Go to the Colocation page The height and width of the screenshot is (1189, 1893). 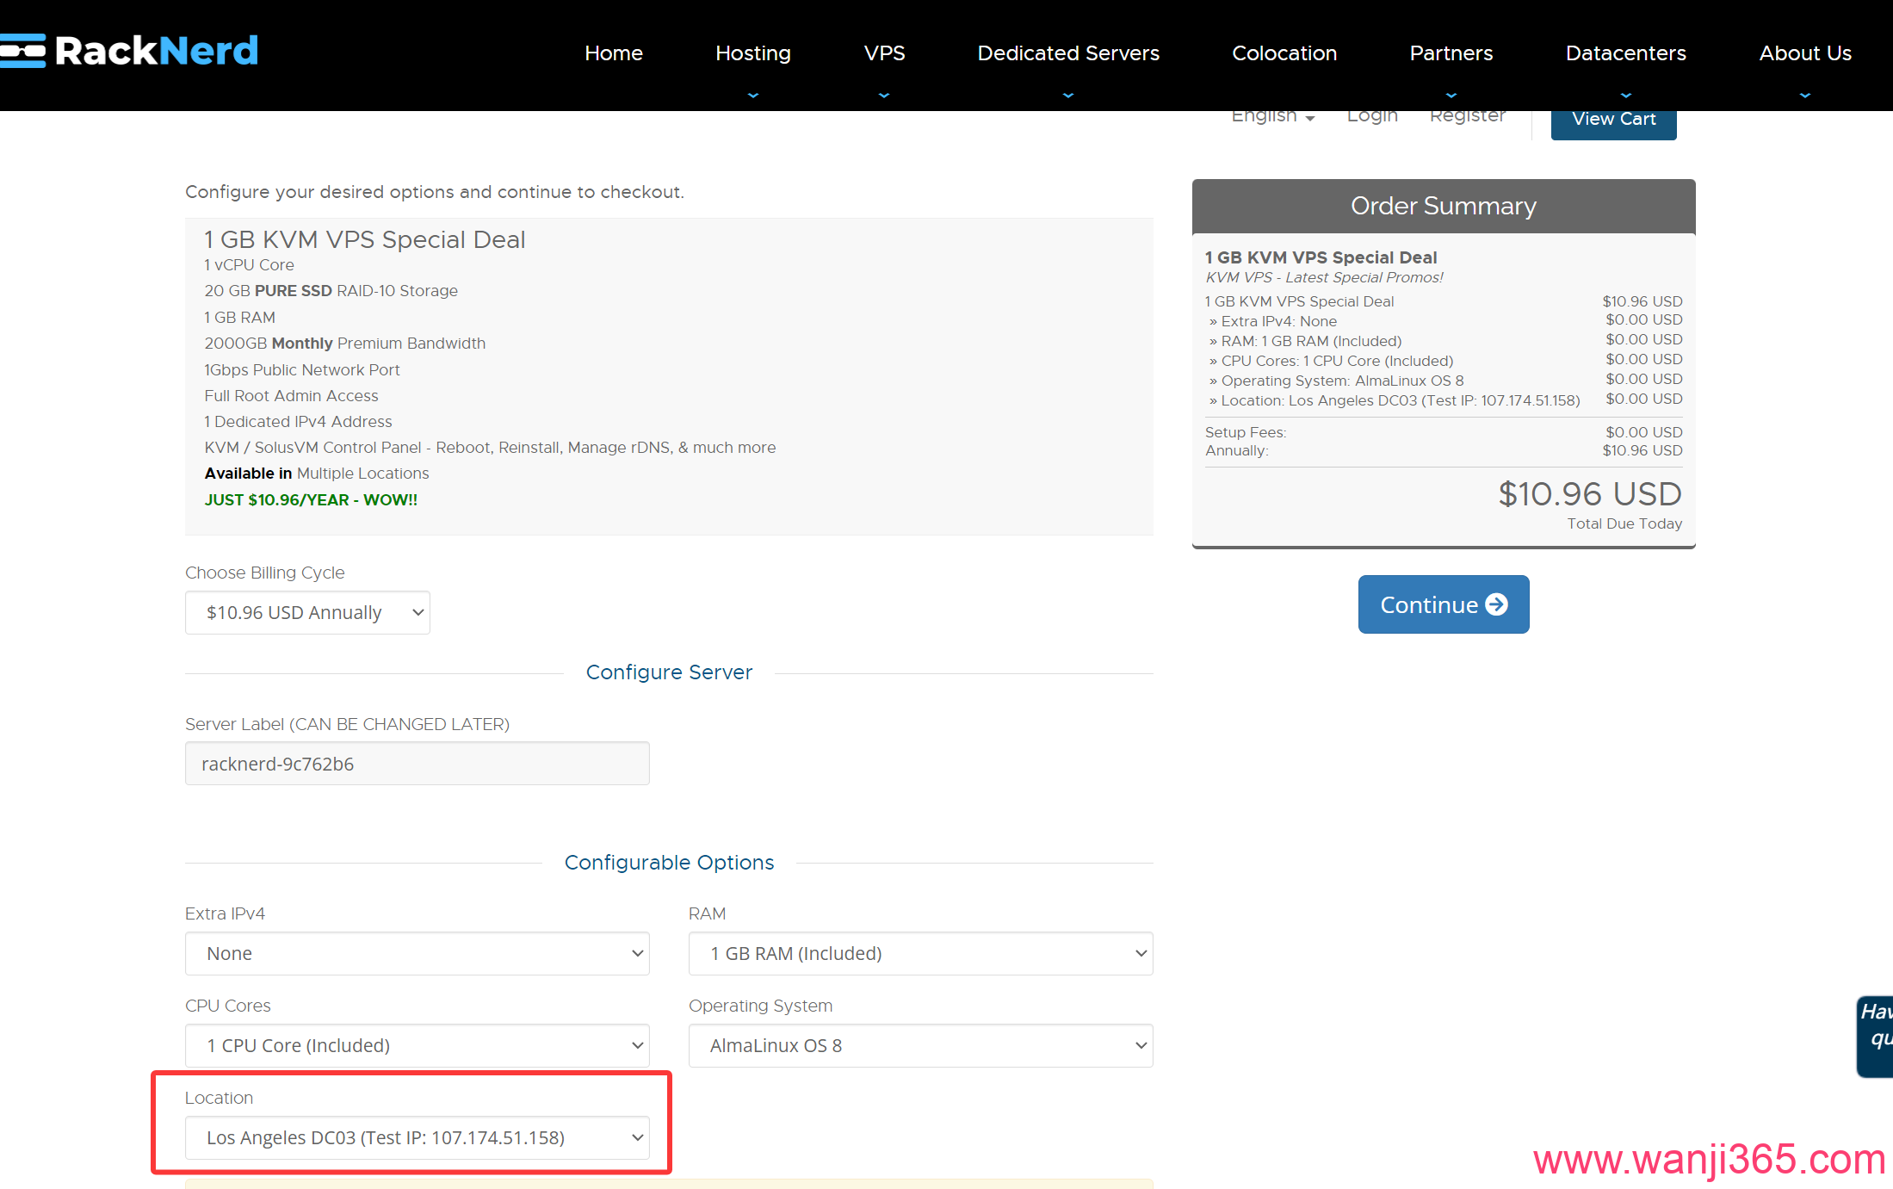click(1284, 53)
